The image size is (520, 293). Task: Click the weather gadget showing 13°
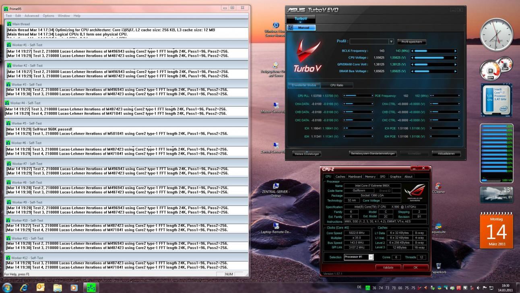point(497,194)
